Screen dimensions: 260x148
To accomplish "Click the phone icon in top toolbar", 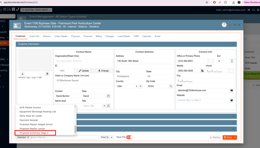I will (17, 9).
